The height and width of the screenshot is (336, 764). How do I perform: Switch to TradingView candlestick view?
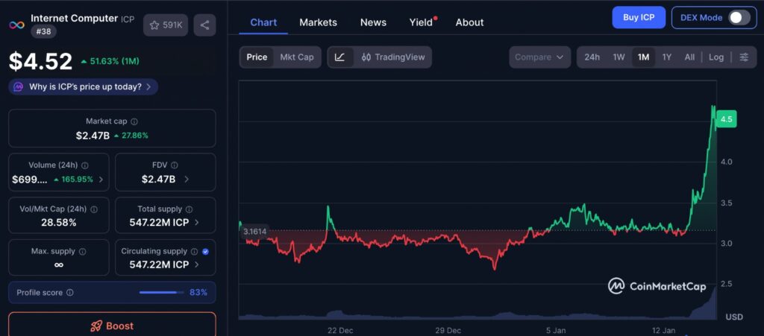click(392, 57)
